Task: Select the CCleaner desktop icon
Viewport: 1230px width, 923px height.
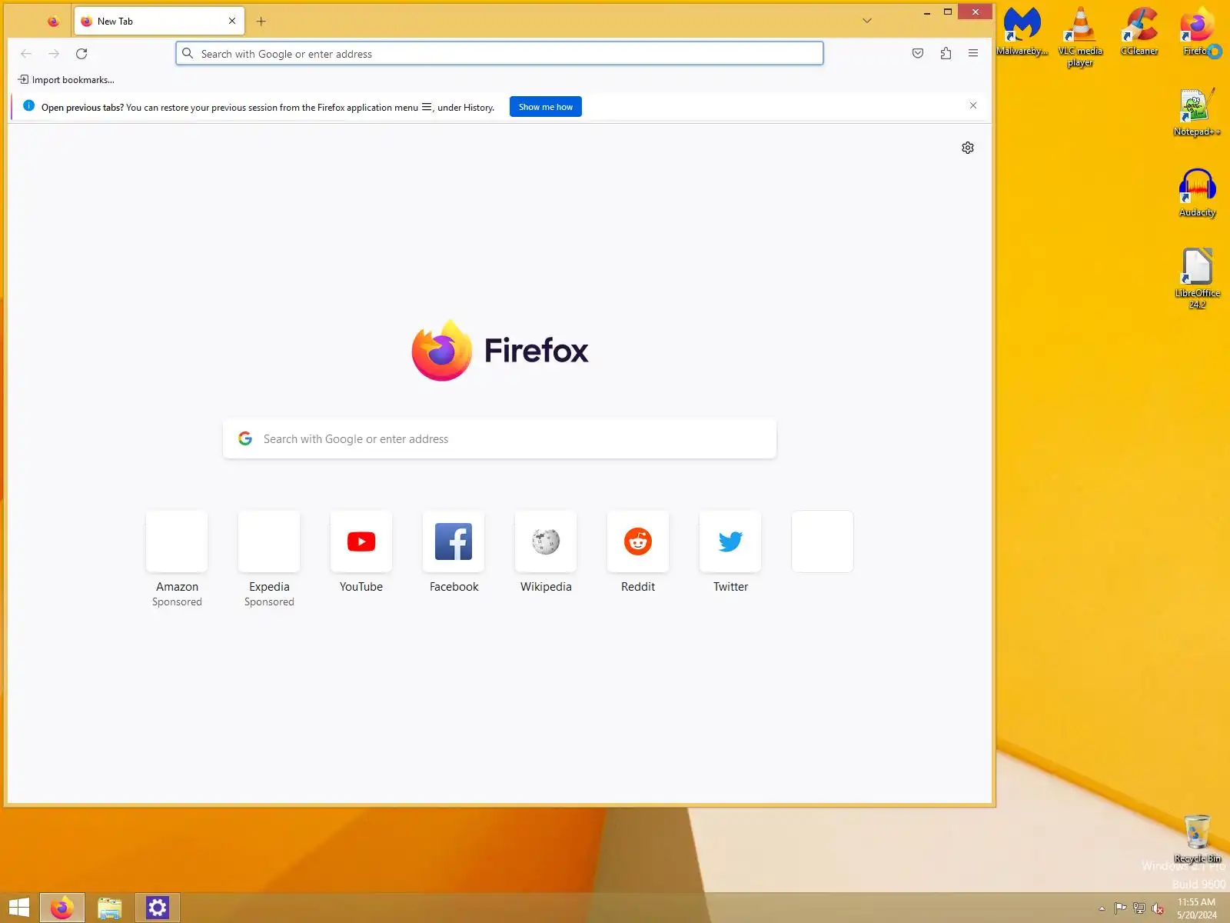Action: pos(1139,32)
